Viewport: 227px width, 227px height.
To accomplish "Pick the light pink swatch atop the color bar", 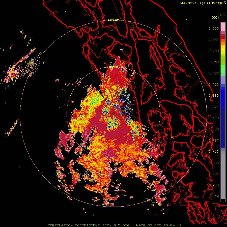I will click(223, 27).
